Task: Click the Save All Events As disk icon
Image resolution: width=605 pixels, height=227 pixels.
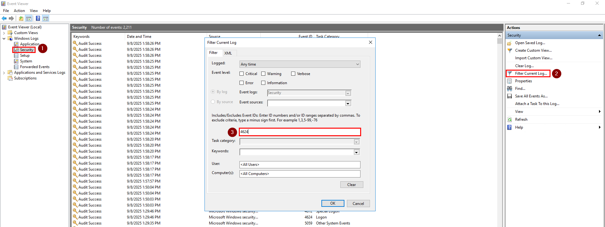Action: (510, 96)
